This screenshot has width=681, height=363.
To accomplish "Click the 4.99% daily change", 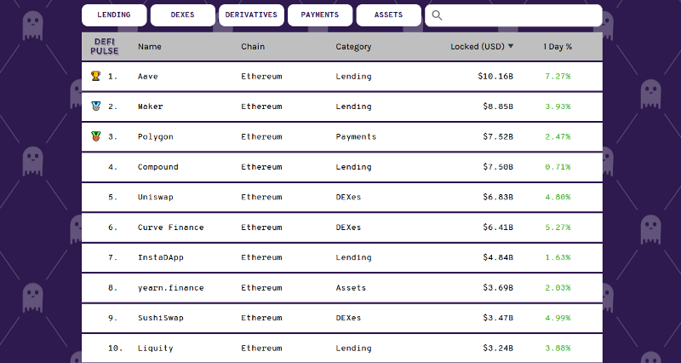I will point(558,318).
